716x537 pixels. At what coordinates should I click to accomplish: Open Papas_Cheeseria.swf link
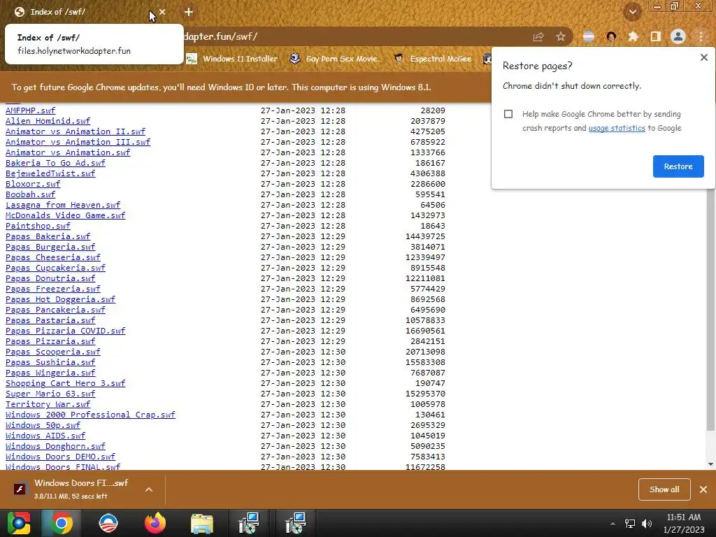(x=53, y=257)
